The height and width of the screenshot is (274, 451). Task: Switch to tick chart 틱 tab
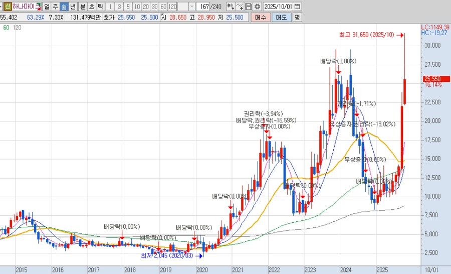click(x=100, y=7)
